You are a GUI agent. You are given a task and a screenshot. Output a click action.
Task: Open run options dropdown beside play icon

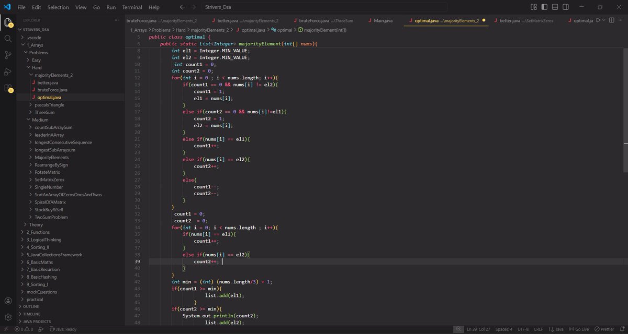(x=604, y=20)
